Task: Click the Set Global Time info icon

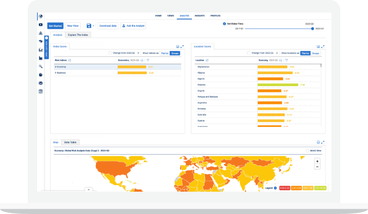Action: [224, 23]
